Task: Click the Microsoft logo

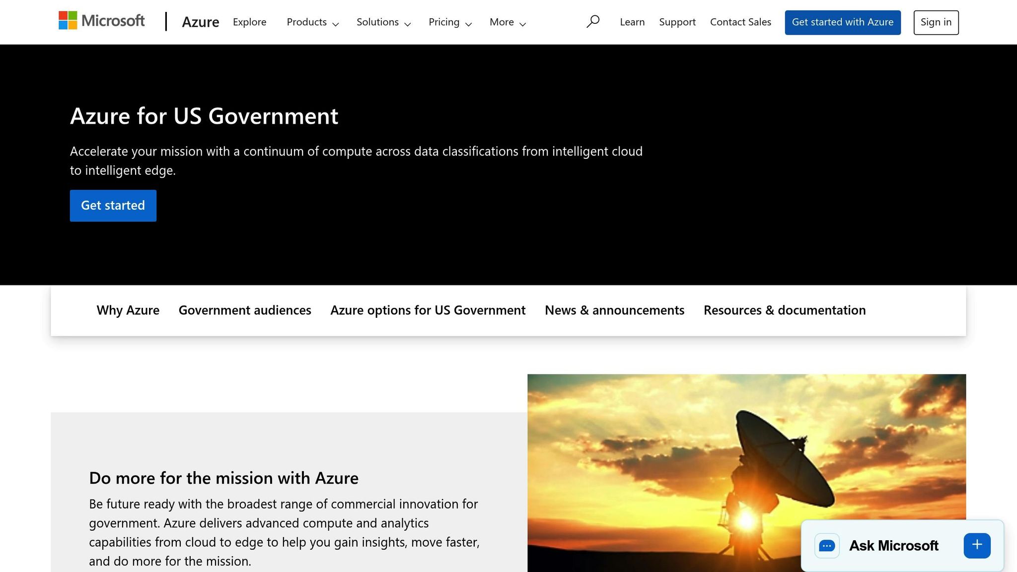Action: 101,21
